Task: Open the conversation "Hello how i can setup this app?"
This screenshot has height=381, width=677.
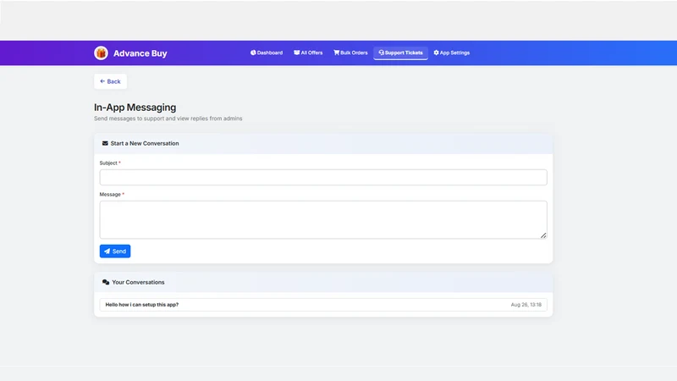Action: pyautogui.click(x=323, y=305)
